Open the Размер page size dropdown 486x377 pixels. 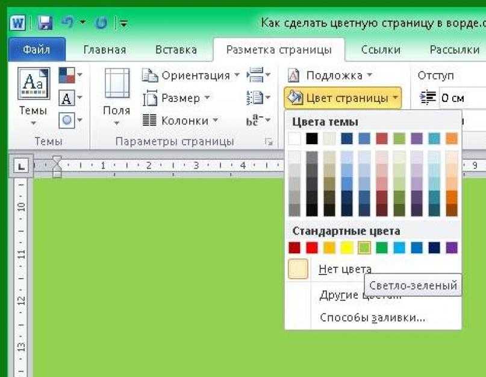(x=176, y=98)
